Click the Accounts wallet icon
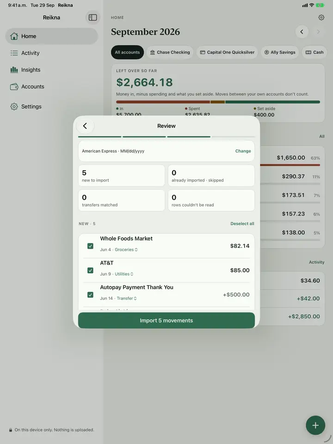Viewport: 333px width, 444px height. (x=14, y=86)
